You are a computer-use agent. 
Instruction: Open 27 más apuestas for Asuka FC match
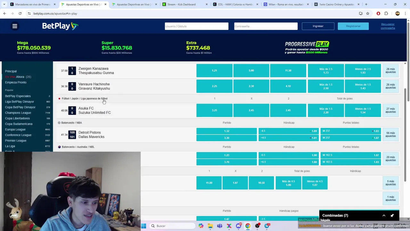click(390, 110)
